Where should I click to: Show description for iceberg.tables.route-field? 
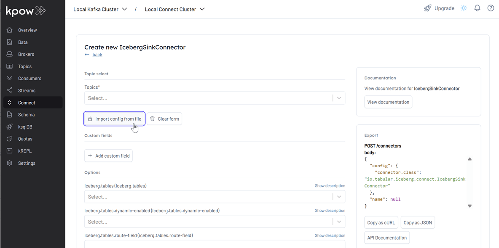(x=330, y=236)
